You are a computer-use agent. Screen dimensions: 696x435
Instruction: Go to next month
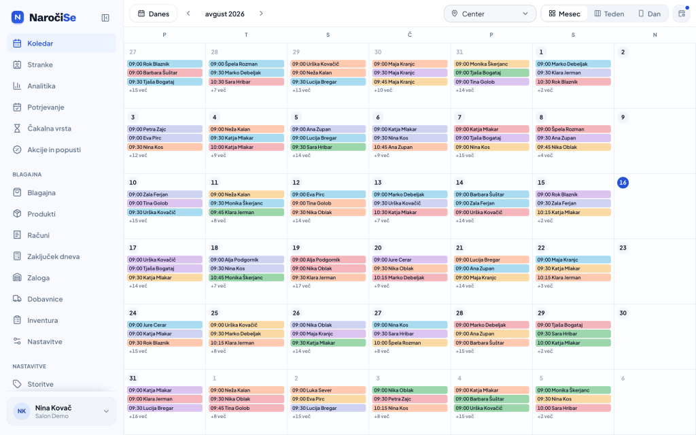(x=261, y=14)
